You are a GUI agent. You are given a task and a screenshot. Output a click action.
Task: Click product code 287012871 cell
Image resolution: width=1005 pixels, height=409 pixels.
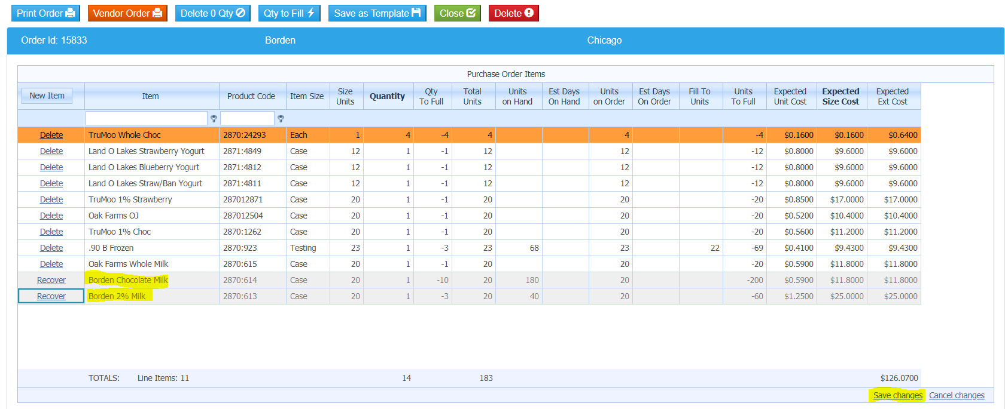click(x=252, y=199)
